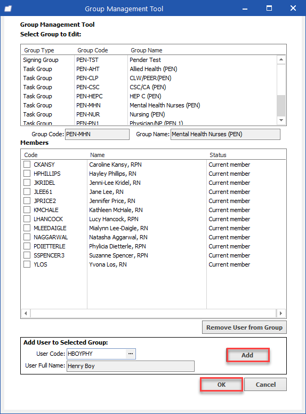Check the YLOS member checkbox

27,264
